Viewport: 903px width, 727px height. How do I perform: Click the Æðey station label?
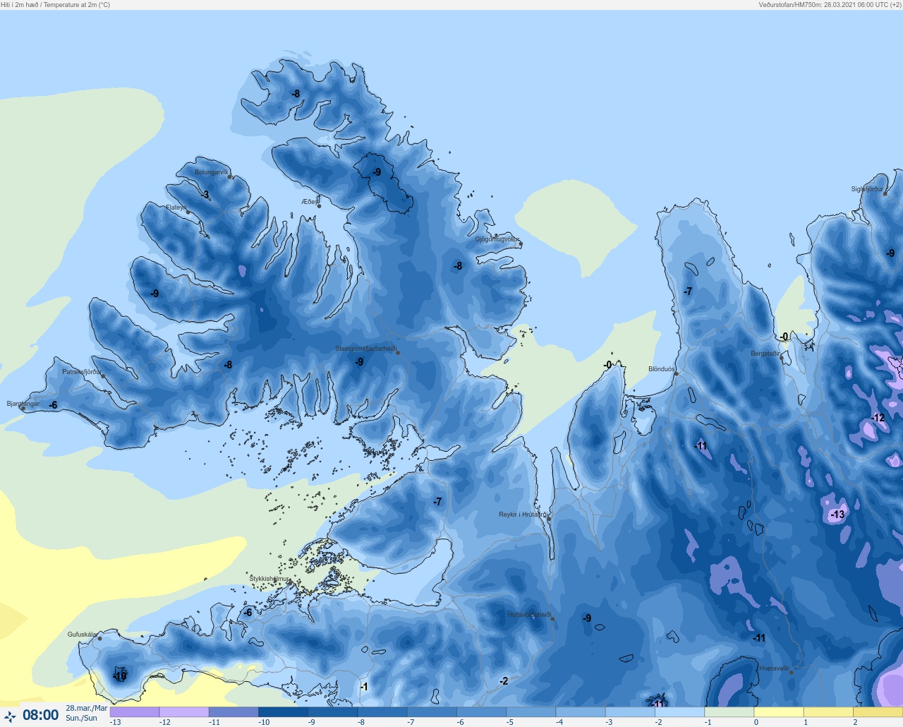pyautogui.click(x=310, y=202)
